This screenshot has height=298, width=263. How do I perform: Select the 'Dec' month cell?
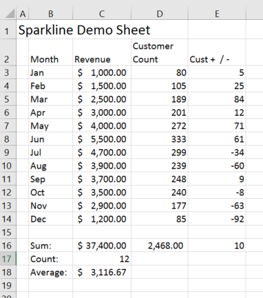click(51, 219)
